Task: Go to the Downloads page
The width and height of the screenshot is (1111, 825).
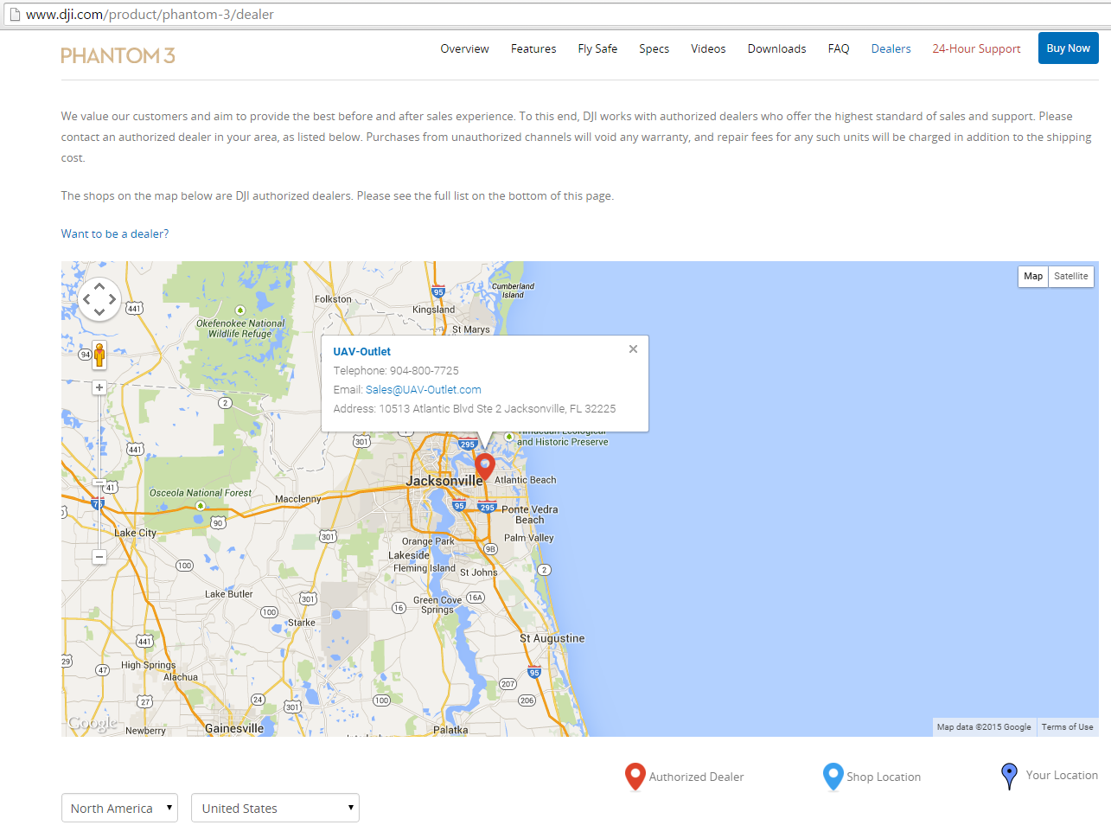Action: tap(776, 48)
